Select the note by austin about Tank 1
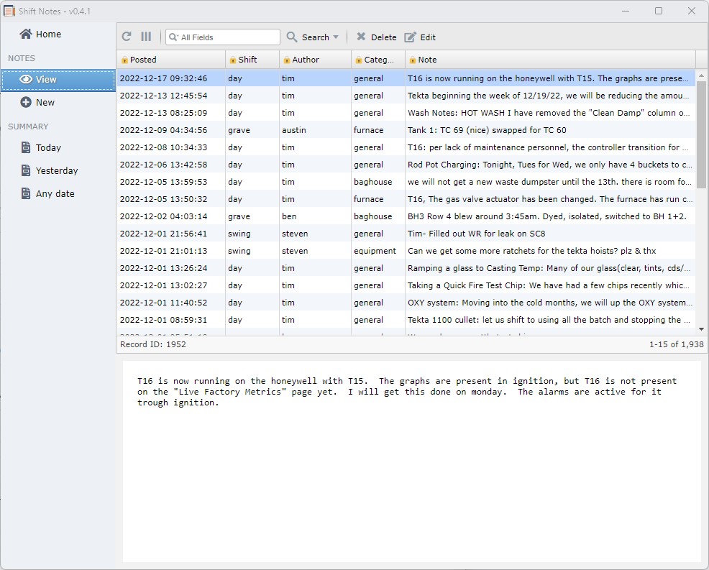 [x=406, y=130]
